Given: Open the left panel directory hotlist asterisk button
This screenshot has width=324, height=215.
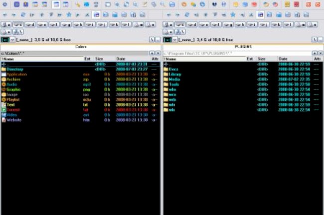Looking at the screenshot, I should coord(152,53).
